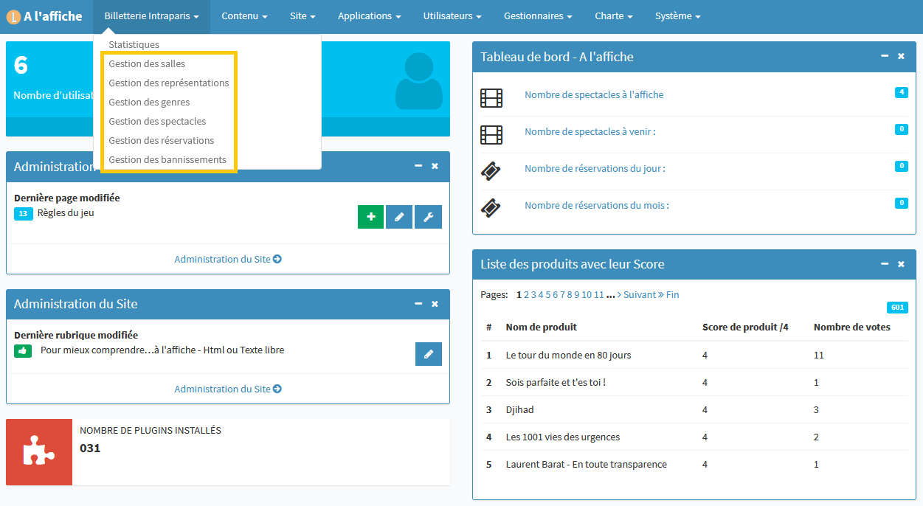Click the green plus button under Dernière page modifiée

pos(370,217)
